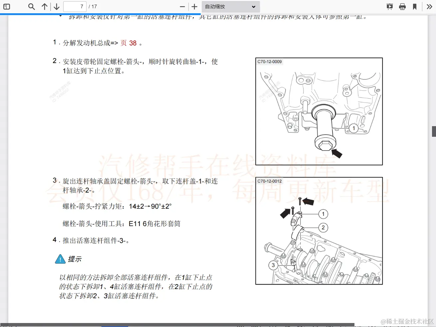Toggle presentation mode on
The width and height of the screenshot is (436, 327).
coord(389,6)
